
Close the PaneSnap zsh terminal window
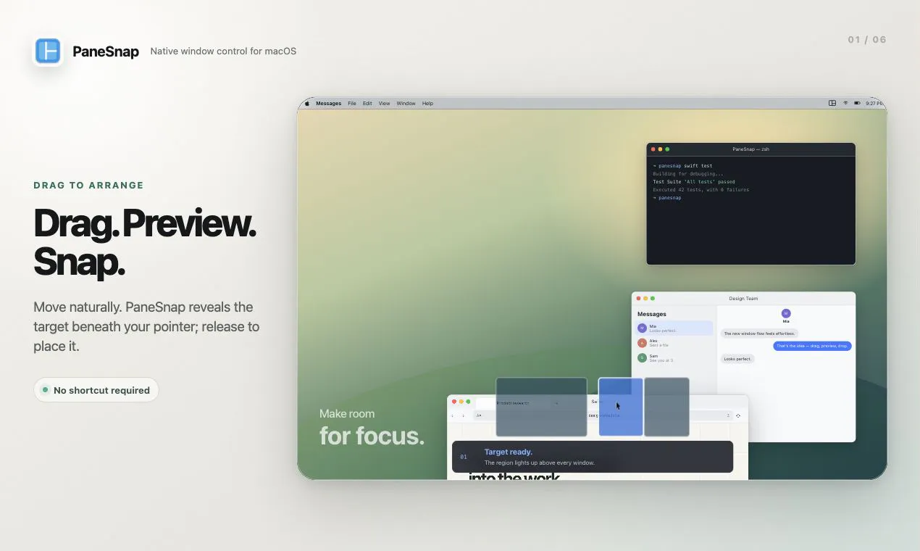(653, 149)
